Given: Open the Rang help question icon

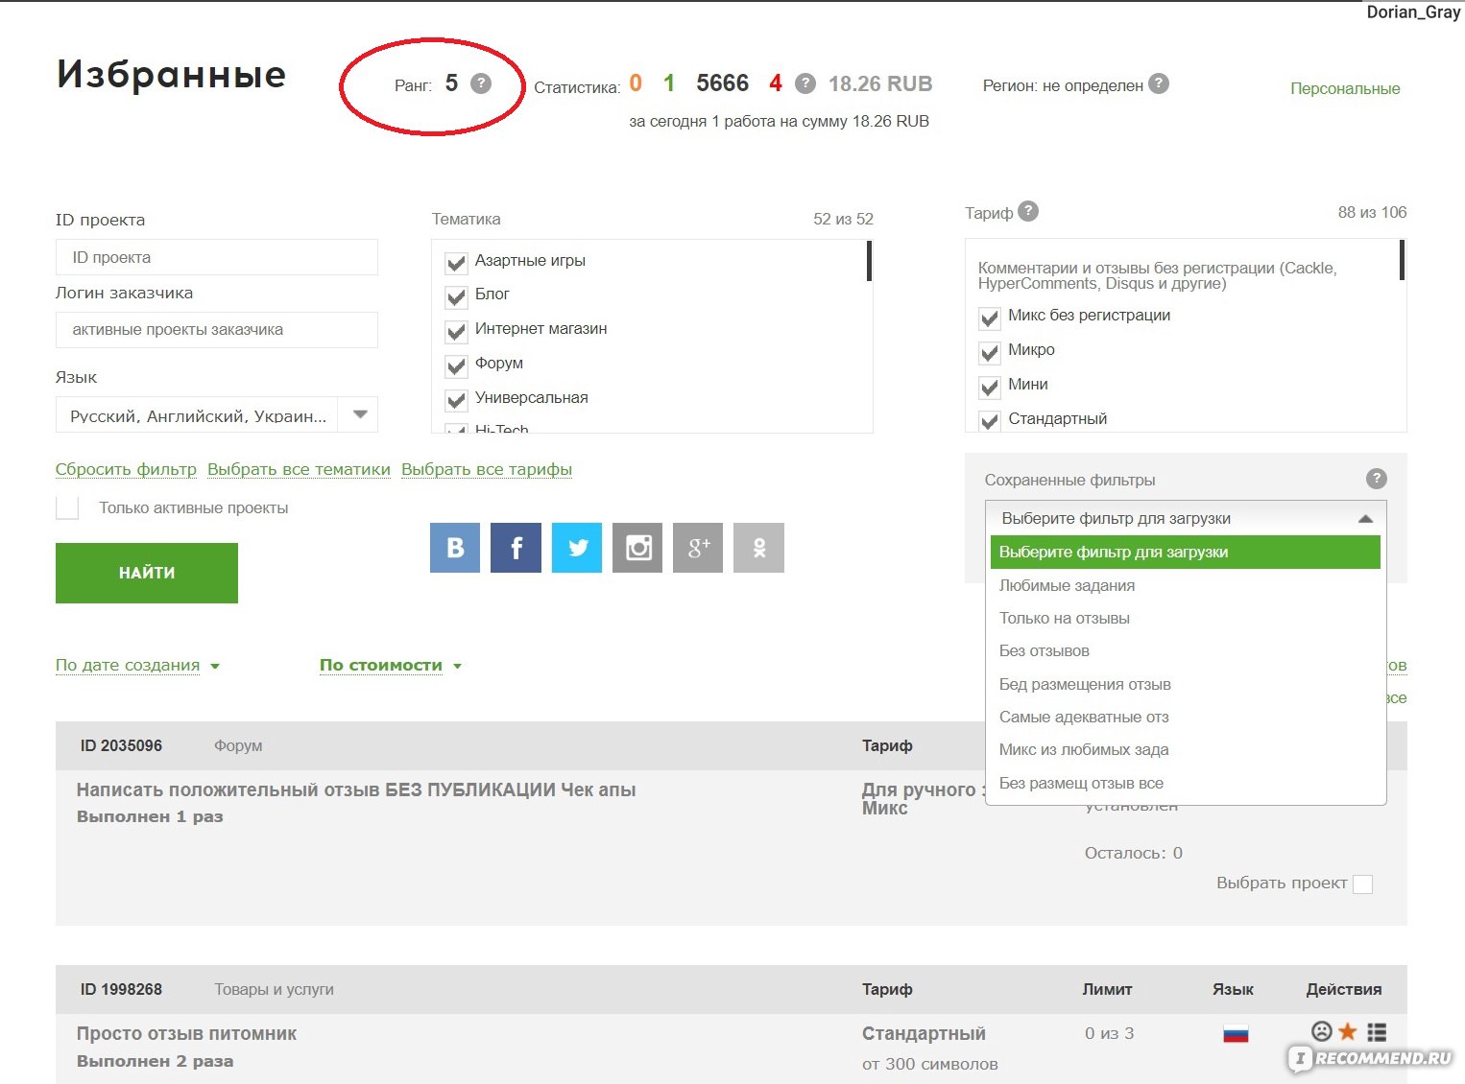Looking at the screenshot, I should point(481,83).
